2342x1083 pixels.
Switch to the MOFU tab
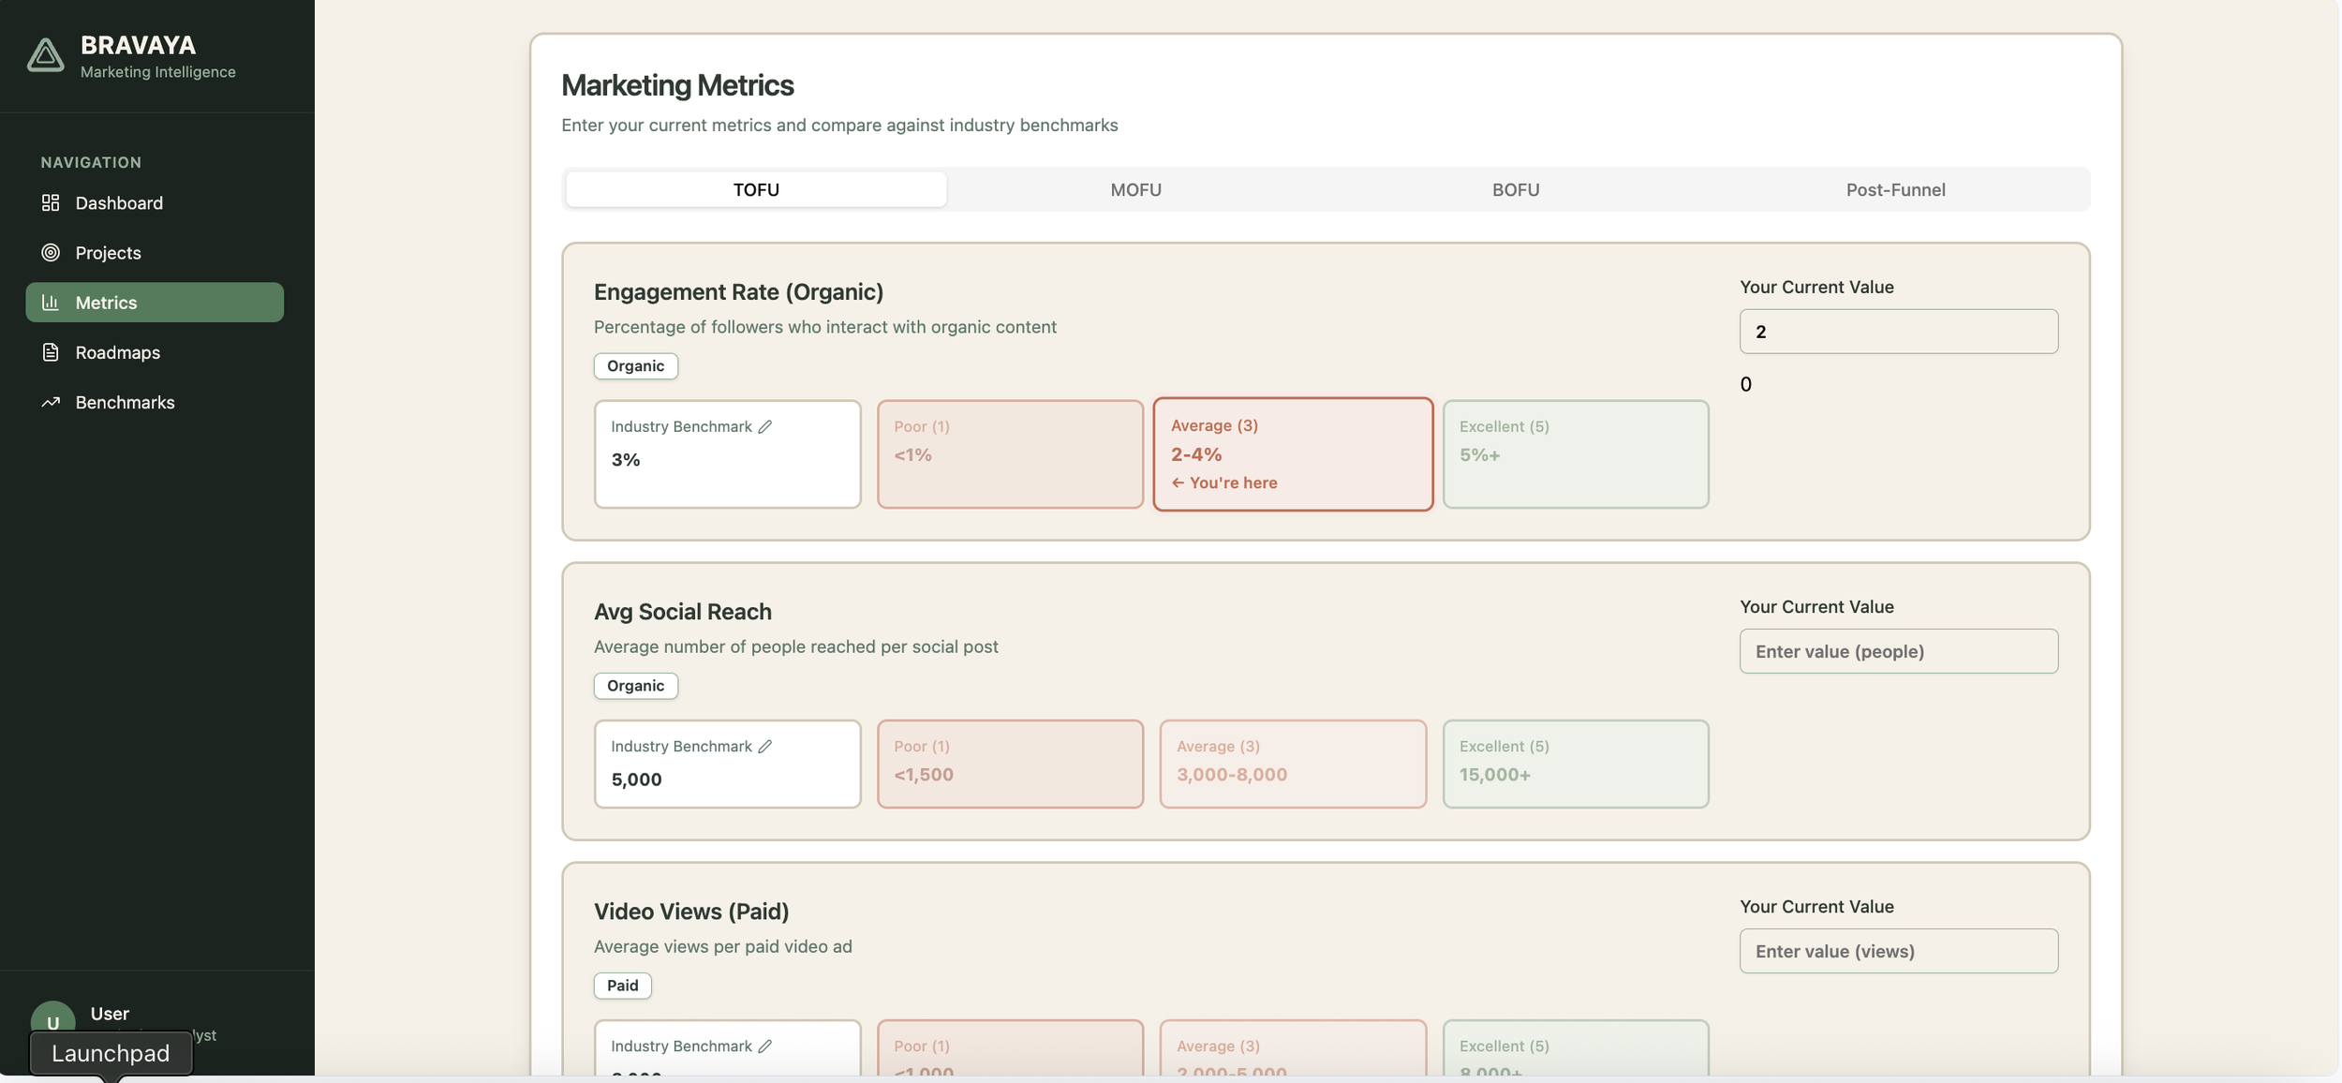(x=1135, y=189)
